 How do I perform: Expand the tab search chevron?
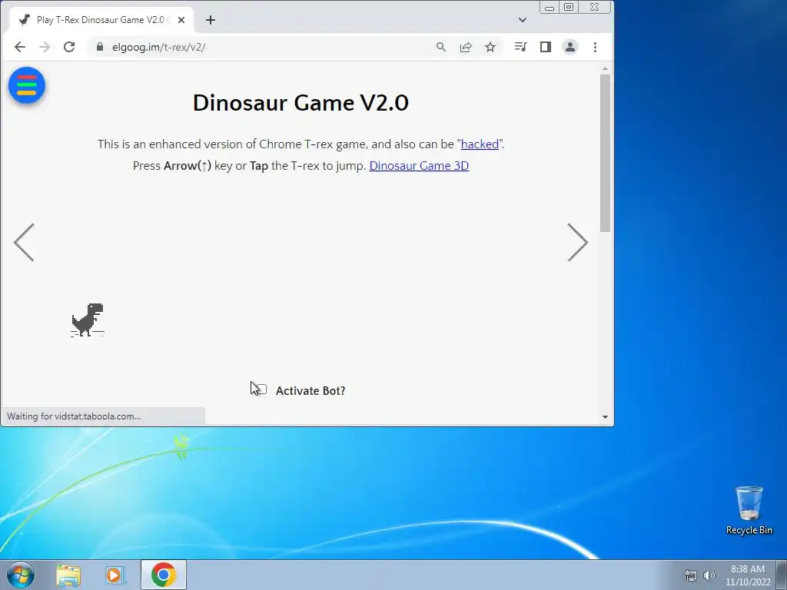point(523,20)
